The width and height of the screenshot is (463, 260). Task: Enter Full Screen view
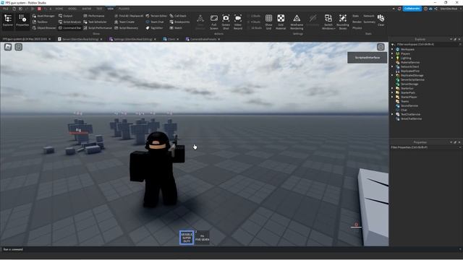tap(214, 22)
